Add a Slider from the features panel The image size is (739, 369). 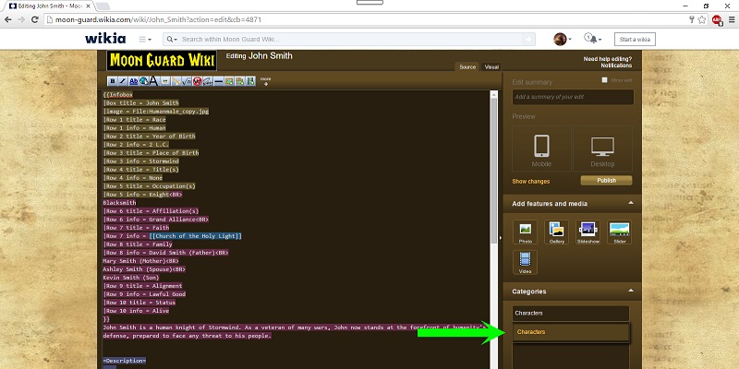619,232
